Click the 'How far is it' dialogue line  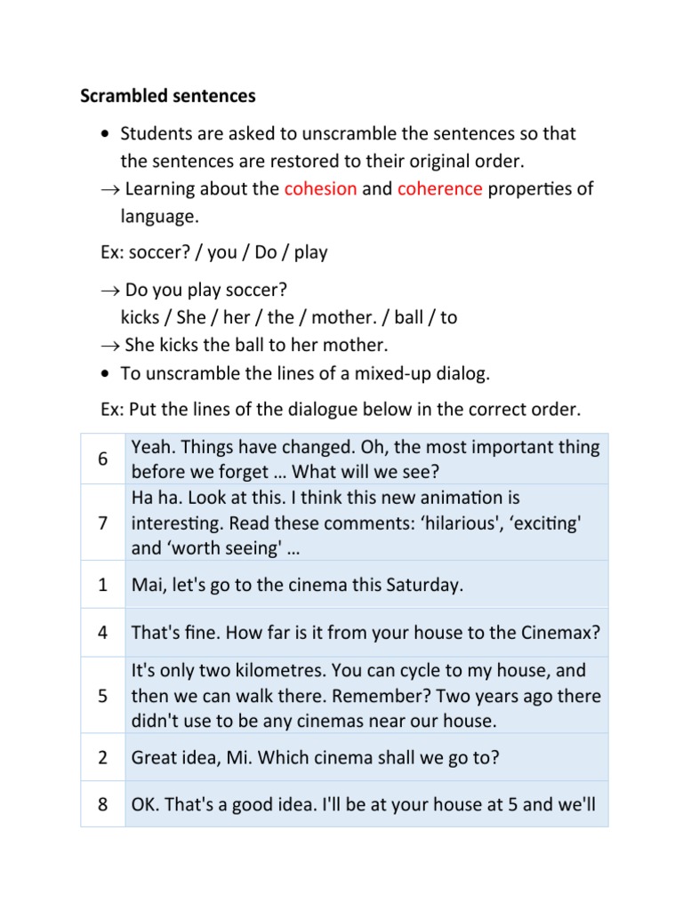coord(366,633)
